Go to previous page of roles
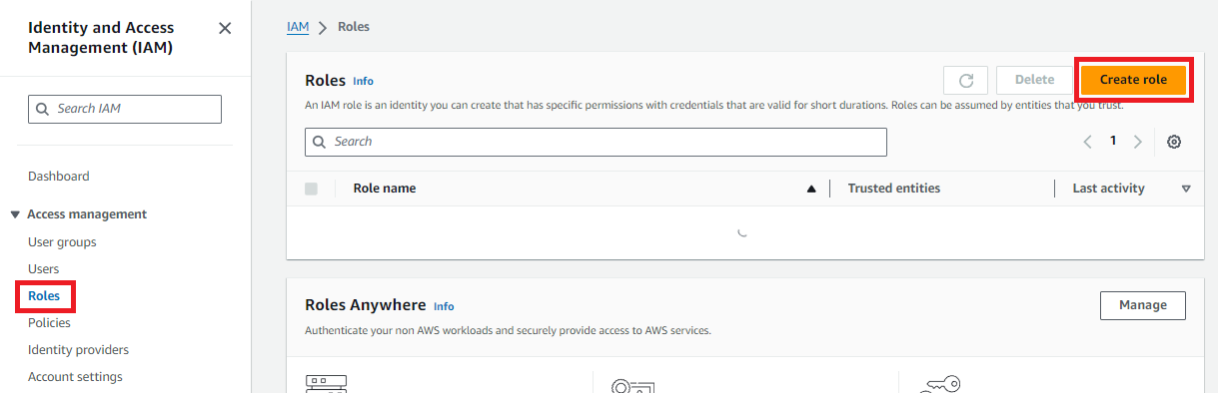 1087,142
